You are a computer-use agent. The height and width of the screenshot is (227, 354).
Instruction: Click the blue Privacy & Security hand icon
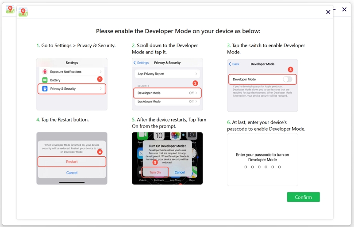(45, 89)
